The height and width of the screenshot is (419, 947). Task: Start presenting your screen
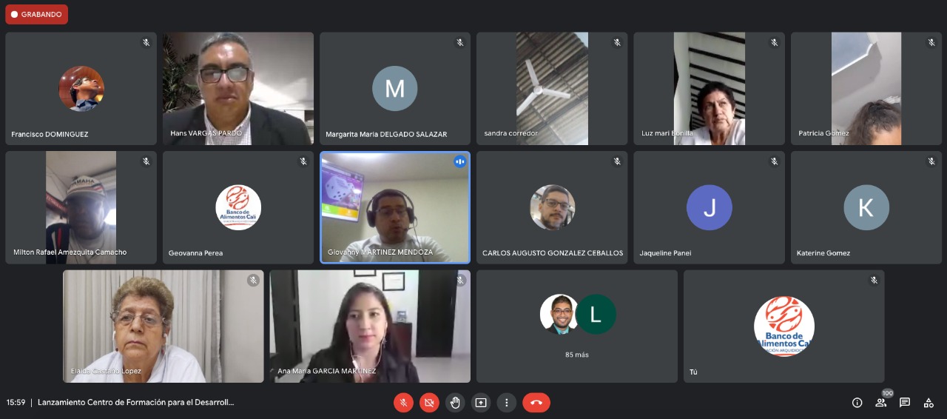[481, 403]
